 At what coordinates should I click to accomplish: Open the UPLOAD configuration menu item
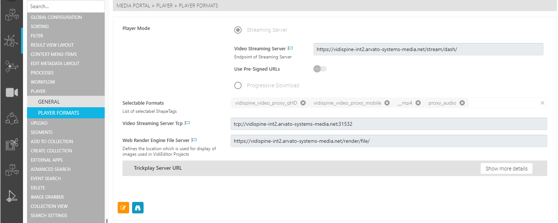coord(39,123)
